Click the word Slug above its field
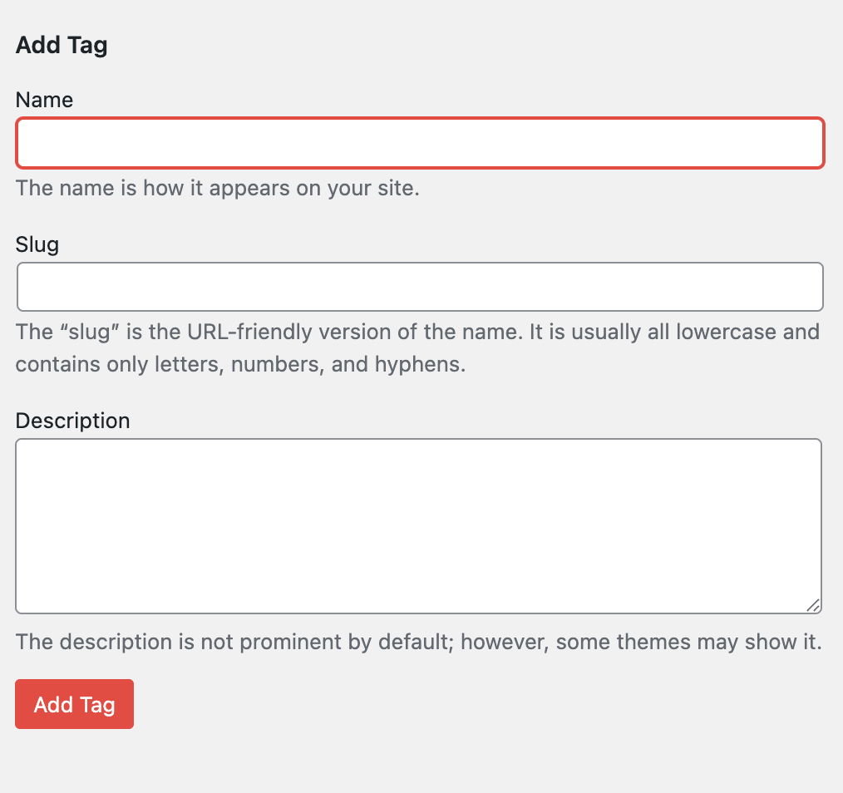This screenshot has height=793, width=843. point(37,244)
